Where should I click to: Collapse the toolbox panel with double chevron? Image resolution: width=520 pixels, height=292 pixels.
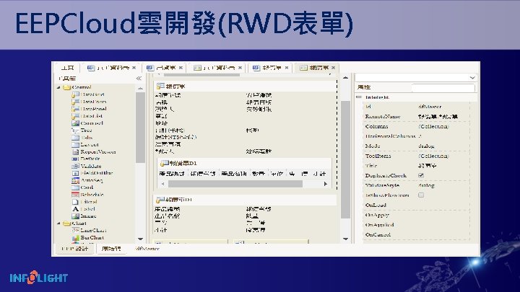(x=139, y=79)
